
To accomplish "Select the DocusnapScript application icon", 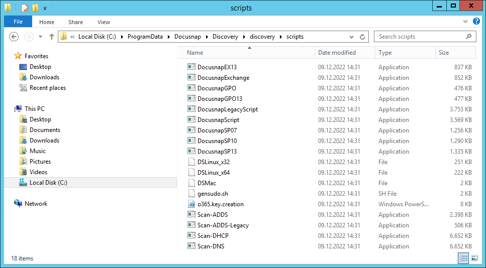I will [x=191, y=119].
